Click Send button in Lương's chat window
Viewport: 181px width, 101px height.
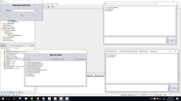coord(172,40)
